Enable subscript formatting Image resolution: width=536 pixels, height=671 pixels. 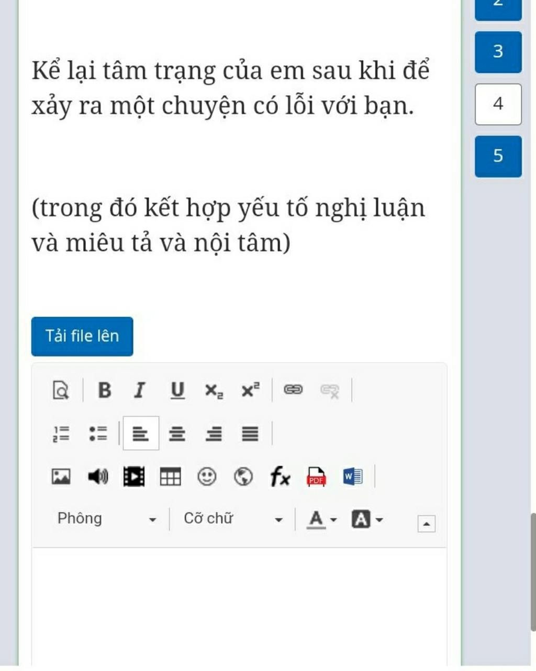(214, 390)
